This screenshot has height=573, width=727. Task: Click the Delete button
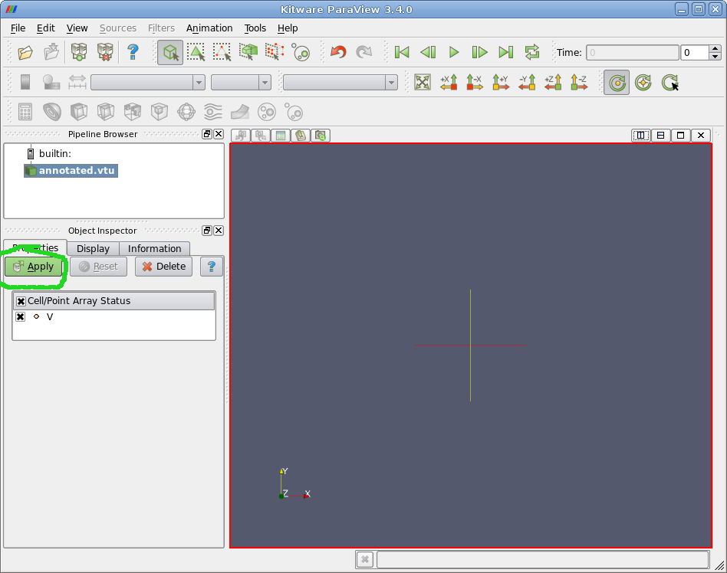click(163, 267)
